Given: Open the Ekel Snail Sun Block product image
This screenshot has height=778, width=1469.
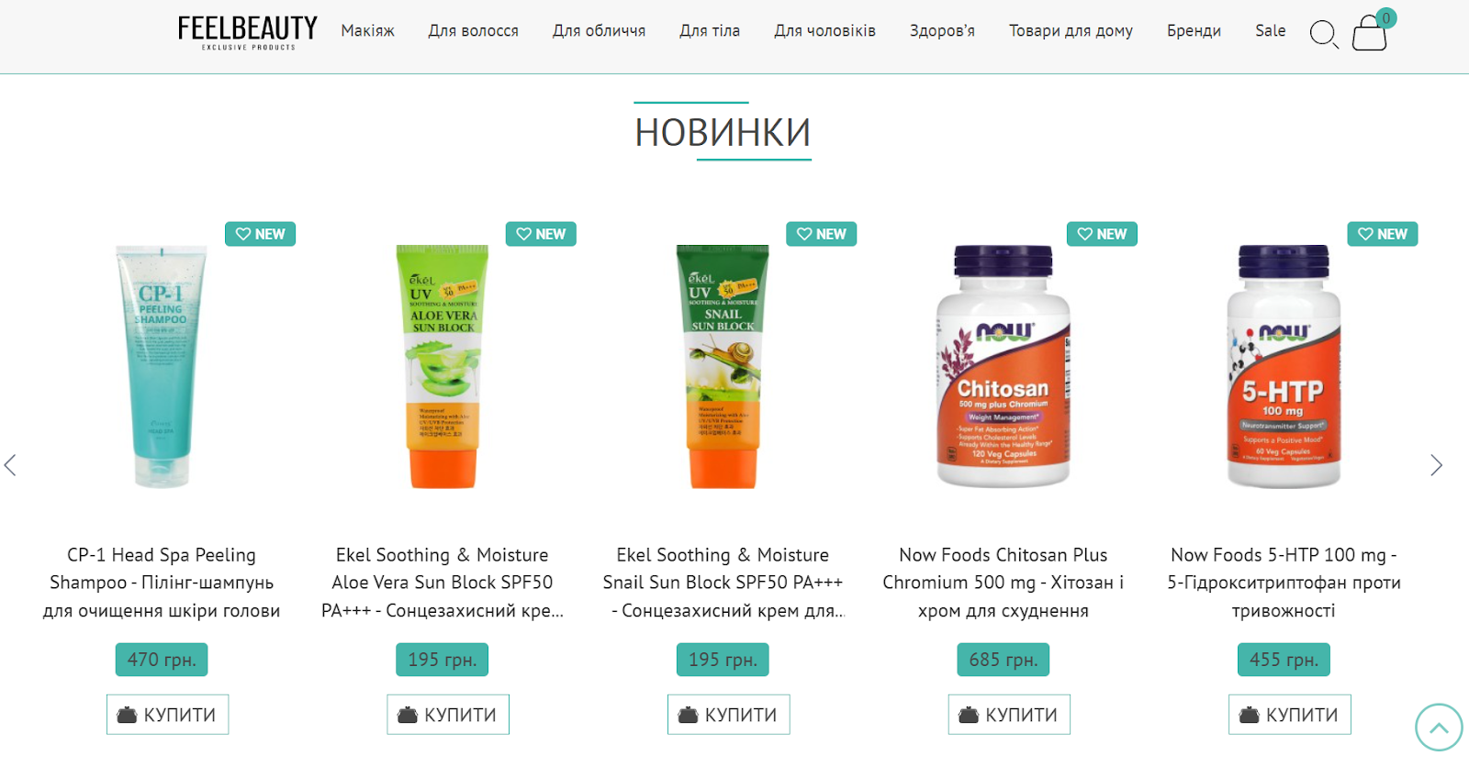Looking at the screenshot, I should tap(723, 366).
